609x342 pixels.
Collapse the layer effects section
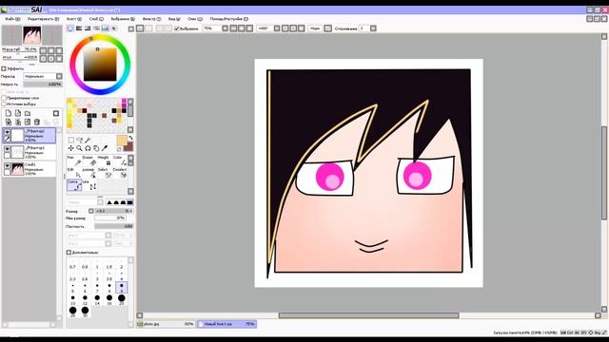click(x=4, y=68)
